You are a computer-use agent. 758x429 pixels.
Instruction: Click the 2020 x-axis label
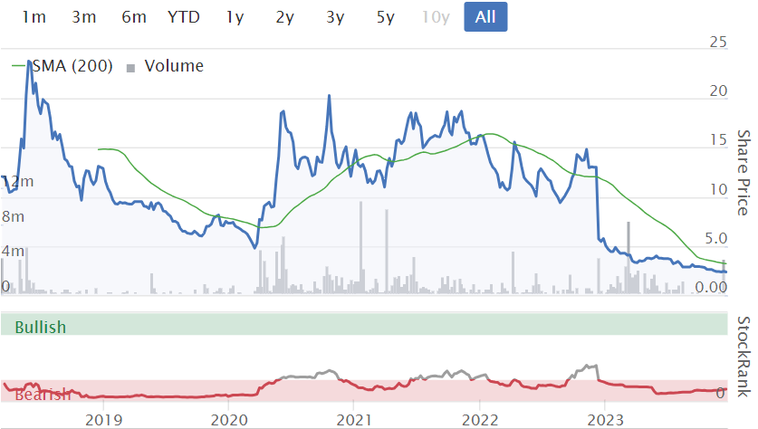click(228, 419)
